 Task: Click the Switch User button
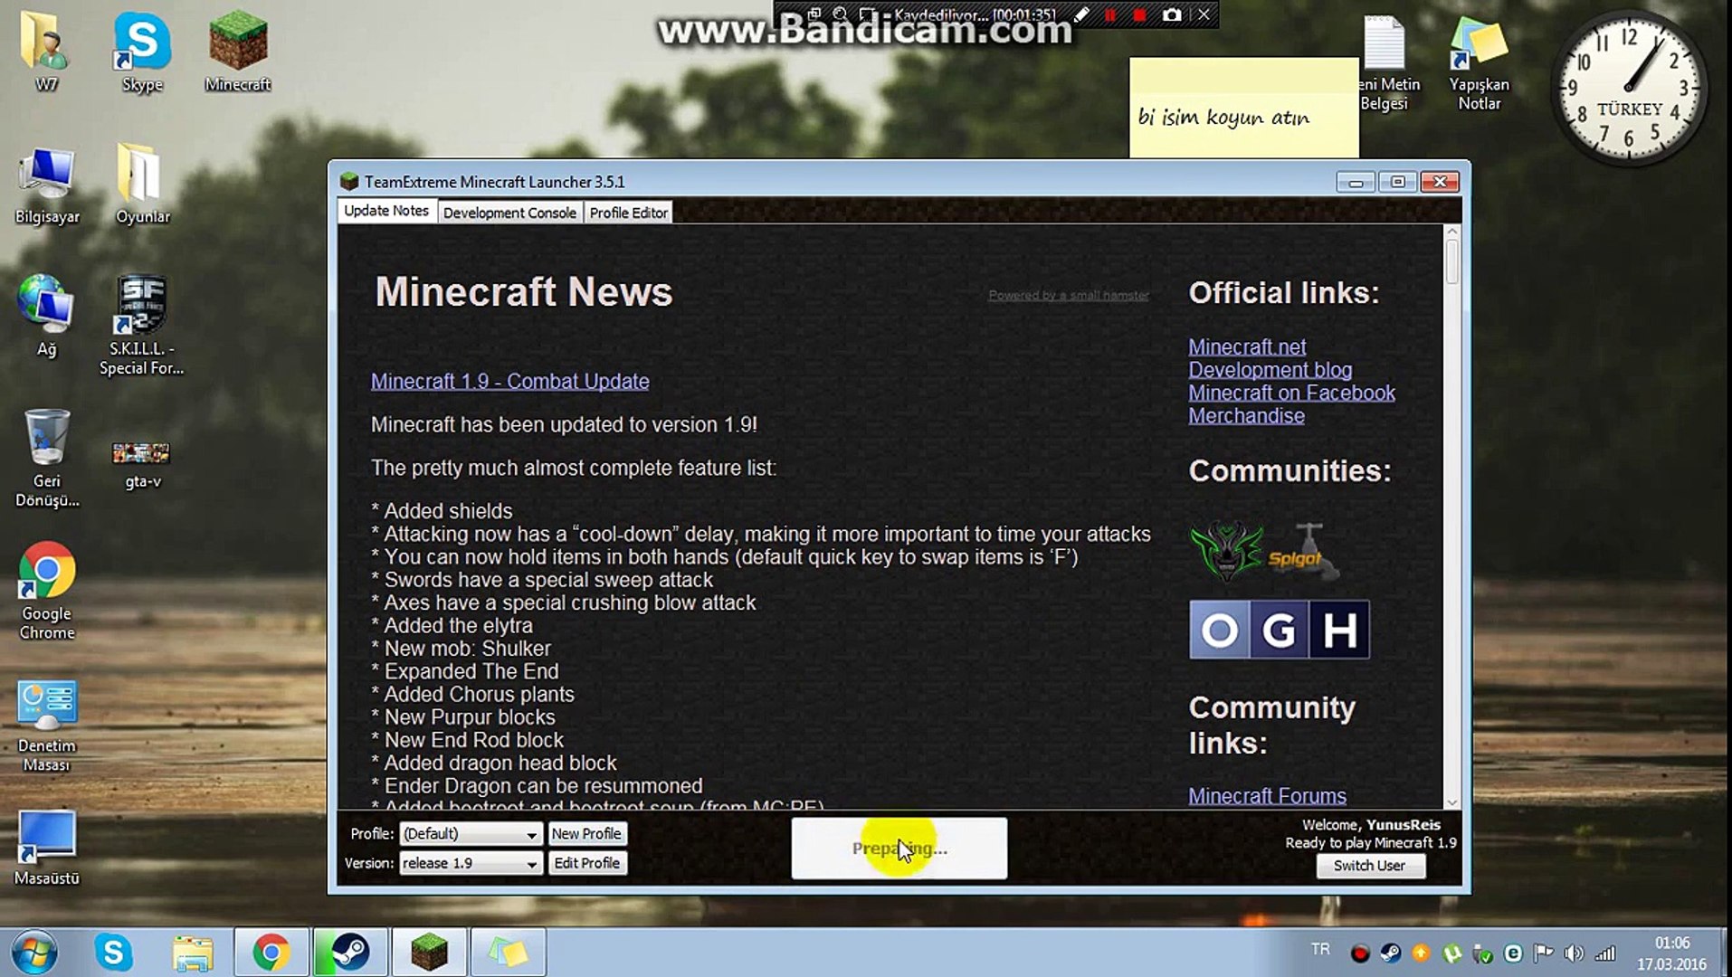pyautogui.click(x=1370, y=866)
